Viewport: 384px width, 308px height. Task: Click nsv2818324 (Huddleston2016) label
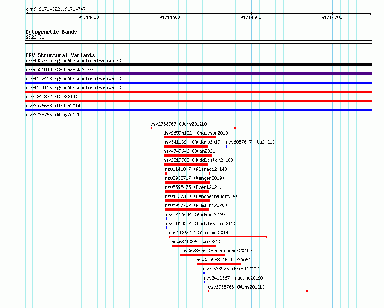coord(201,223)
